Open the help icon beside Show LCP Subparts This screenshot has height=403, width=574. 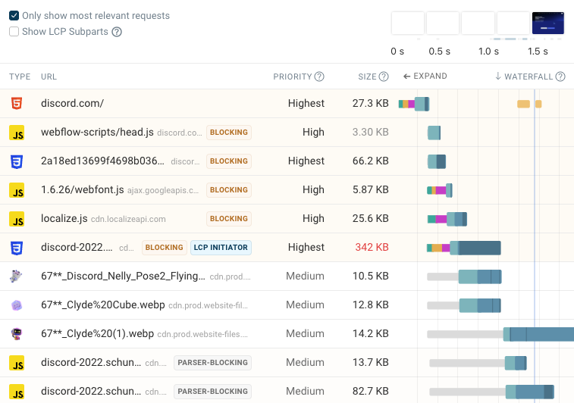[117, 32]
